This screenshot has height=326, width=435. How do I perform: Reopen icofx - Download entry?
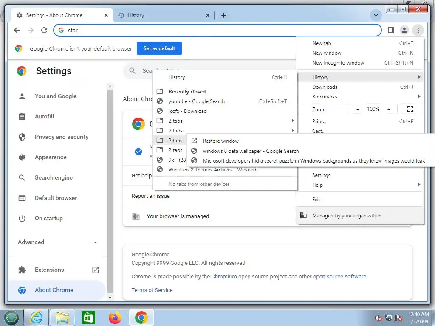(x=225, y=111)
